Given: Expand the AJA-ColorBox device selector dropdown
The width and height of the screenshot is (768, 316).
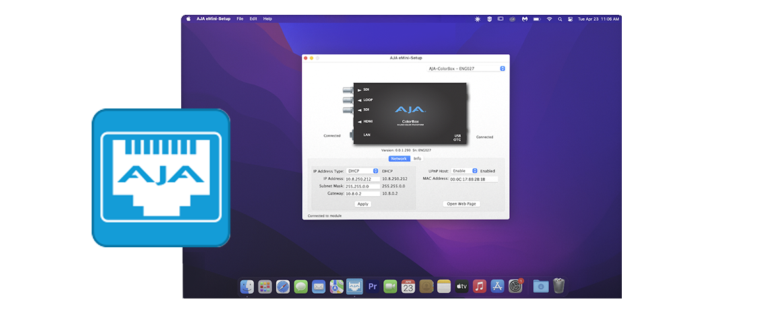Looking at the screenshot, I should (503, 69).
